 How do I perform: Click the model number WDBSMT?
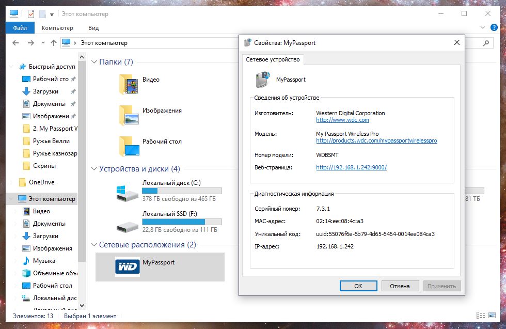point(327,155)
